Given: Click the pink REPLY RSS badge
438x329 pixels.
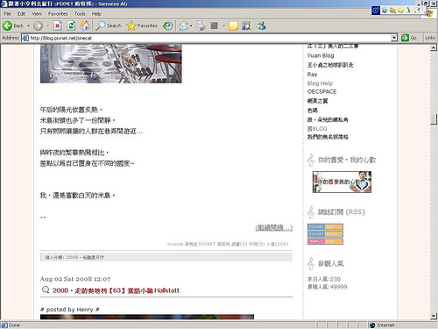Looking at the screenshot, I should coord(325,241).
